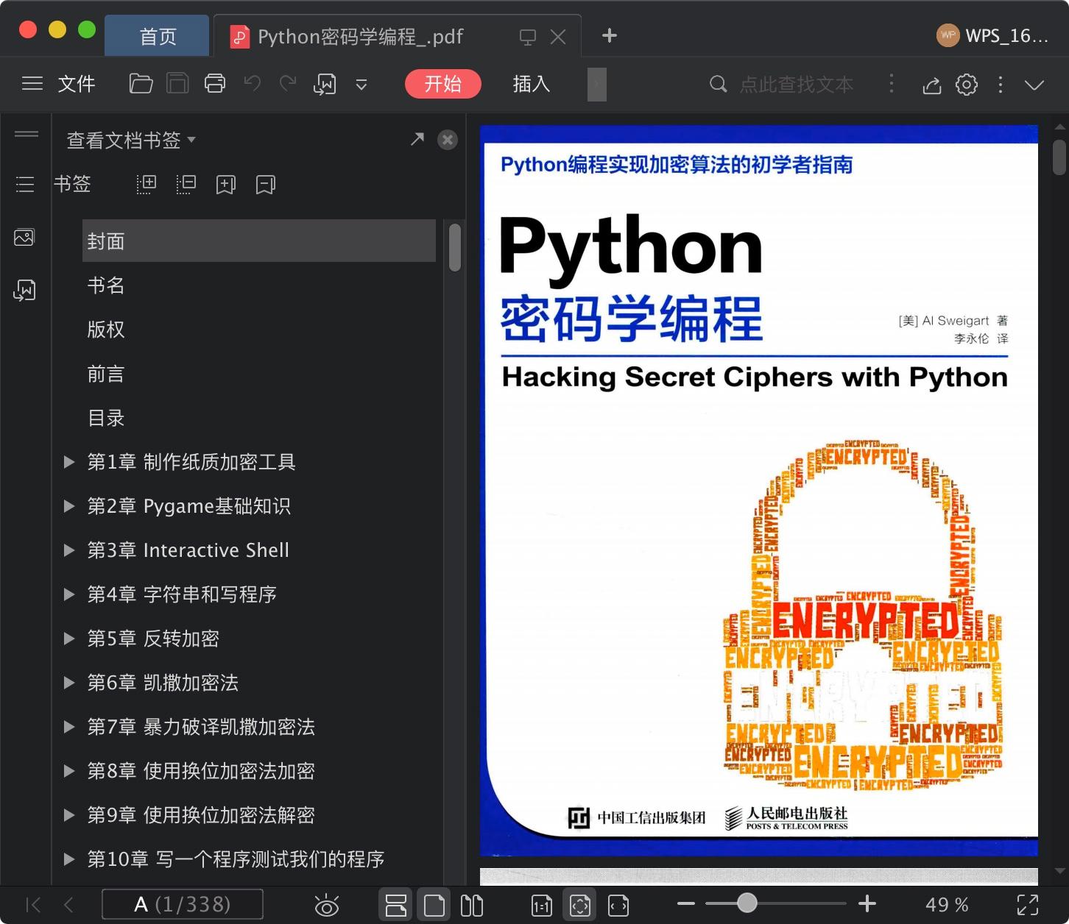Open the 文件 menu
This screenshot has height=924, width=1069.
click(x=77, y=84)
